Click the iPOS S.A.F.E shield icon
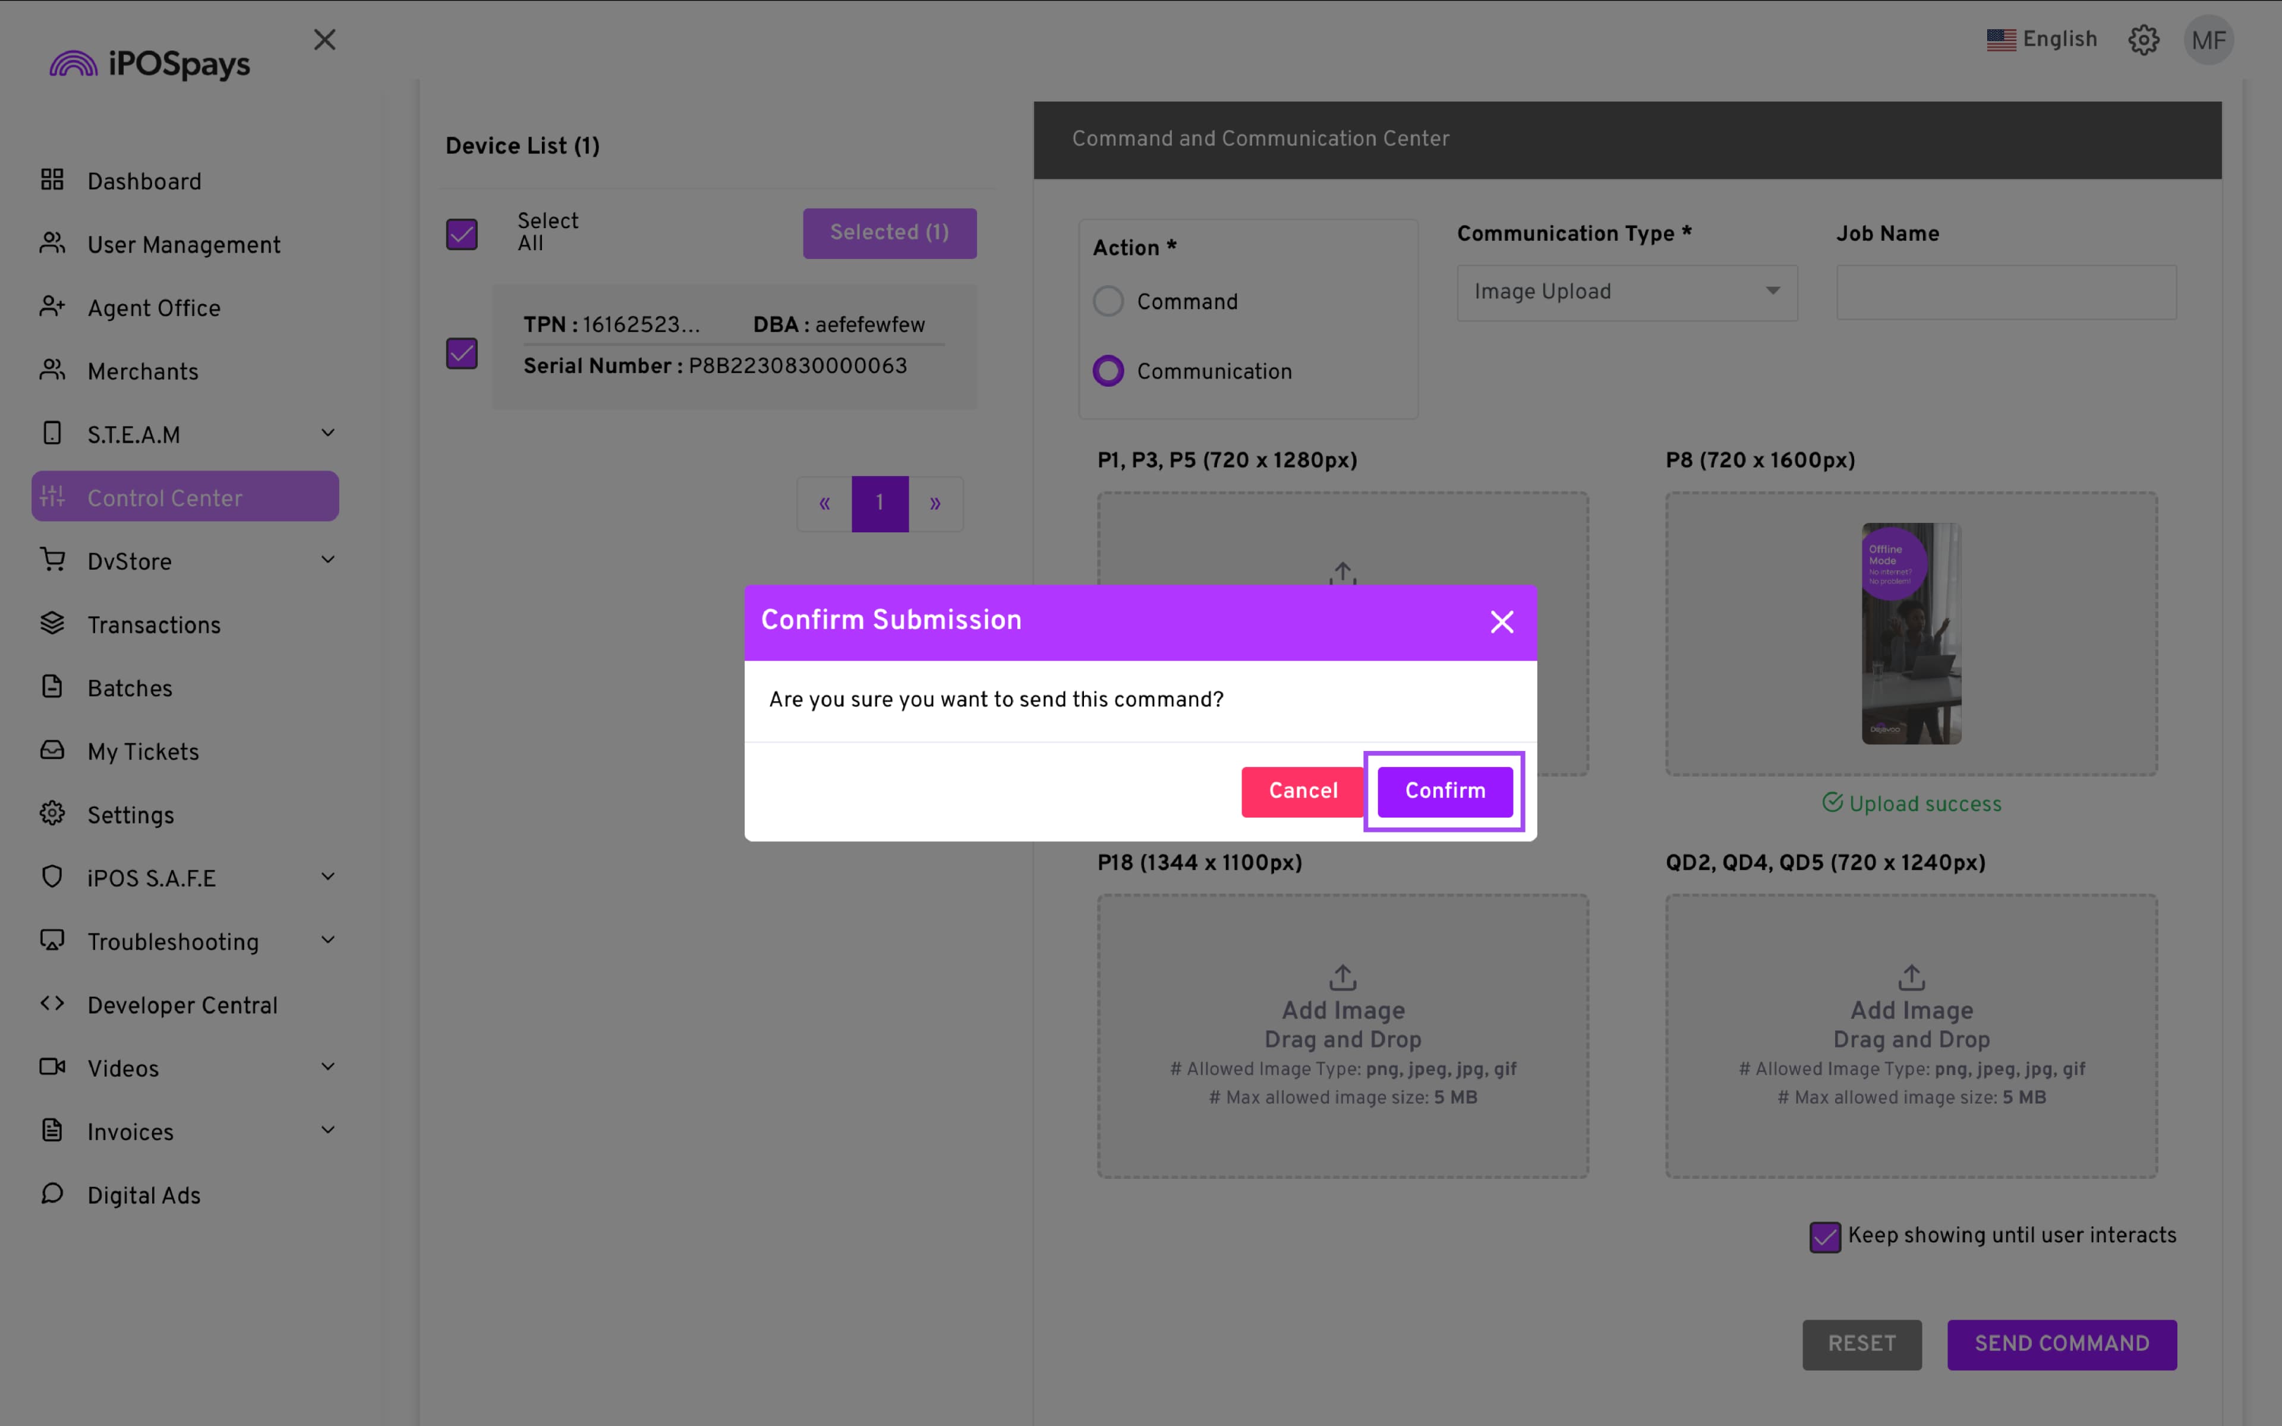This screenshot has width=2282, height=1426. click(52, 876)
